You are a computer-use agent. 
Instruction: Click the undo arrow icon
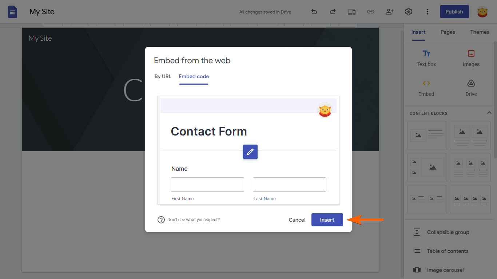[314, 12]
